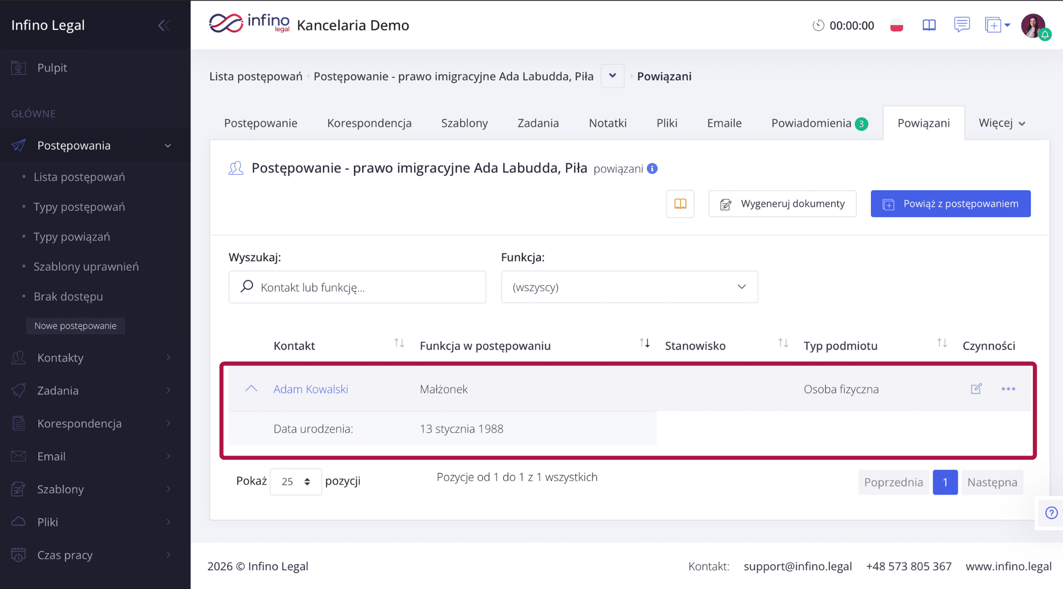Focus the Kontakt lub funkcję search field

pyautogui.click(x=363, y=287)
